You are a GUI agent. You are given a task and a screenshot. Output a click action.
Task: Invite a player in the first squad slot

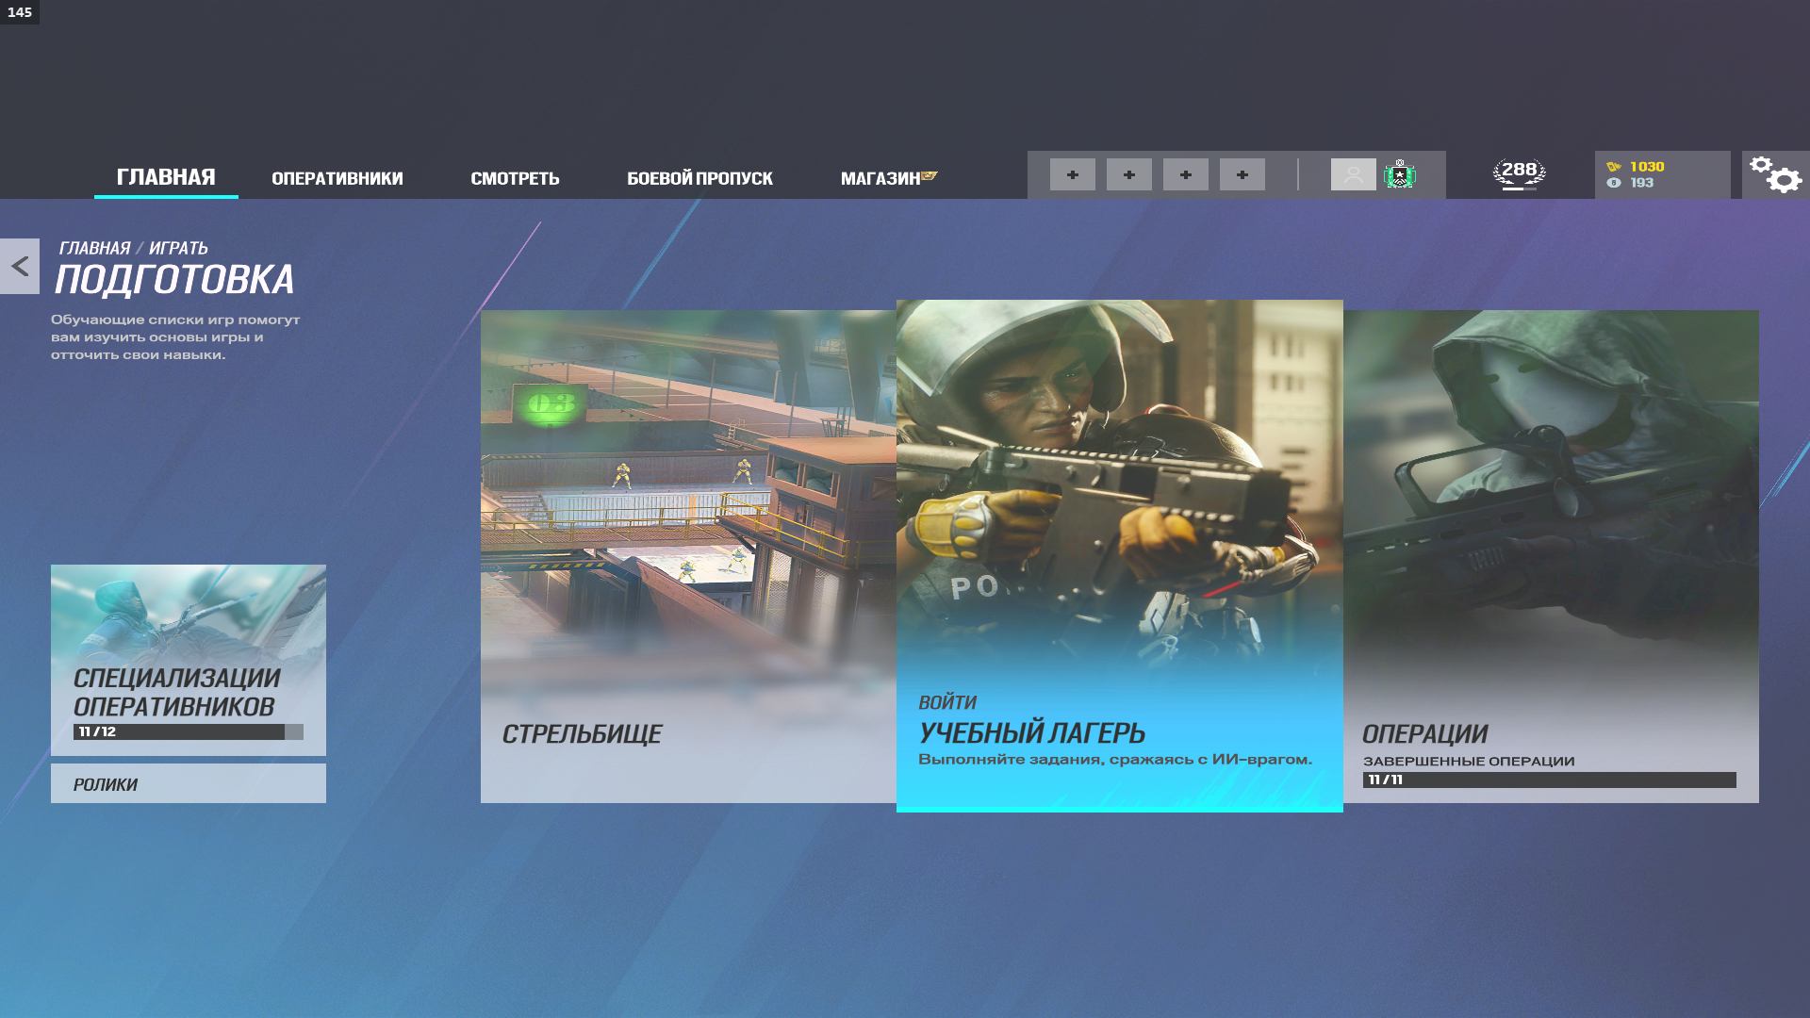(1073, 174)
